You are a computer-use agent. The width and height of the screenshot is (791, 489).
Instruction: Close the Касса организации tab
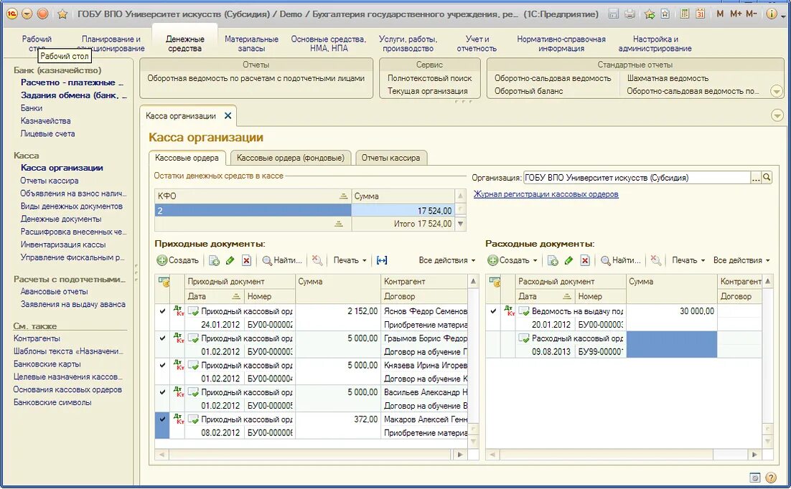[x=228, y=116]
